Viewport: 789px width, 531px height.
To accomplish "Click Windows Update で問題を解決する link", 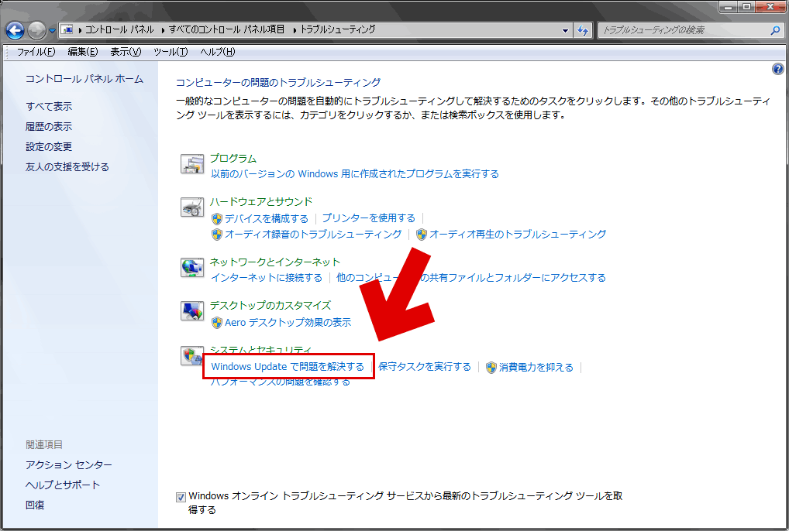I will (x=288, y=367).
